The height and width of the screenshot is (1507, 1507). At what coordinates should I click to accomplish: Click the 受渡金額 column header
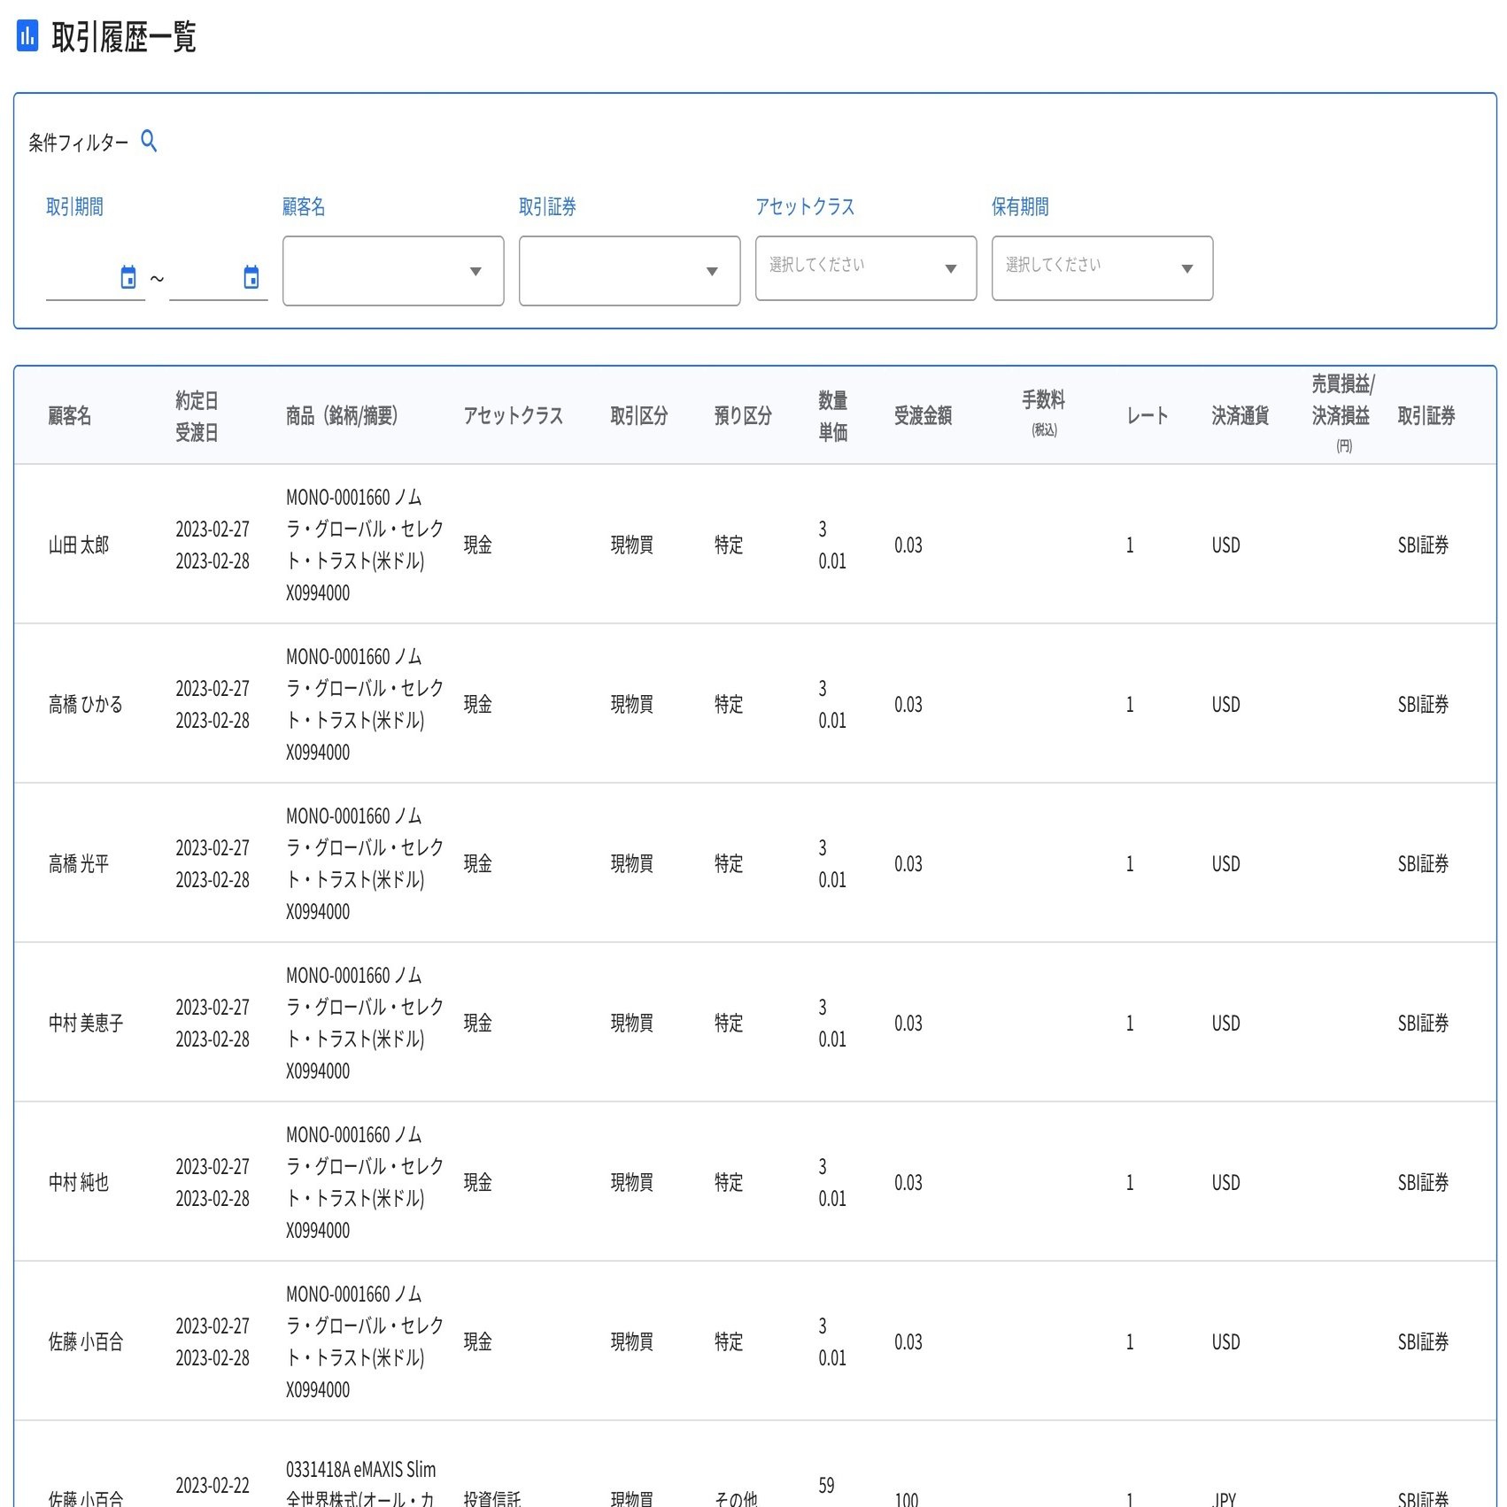925,416
